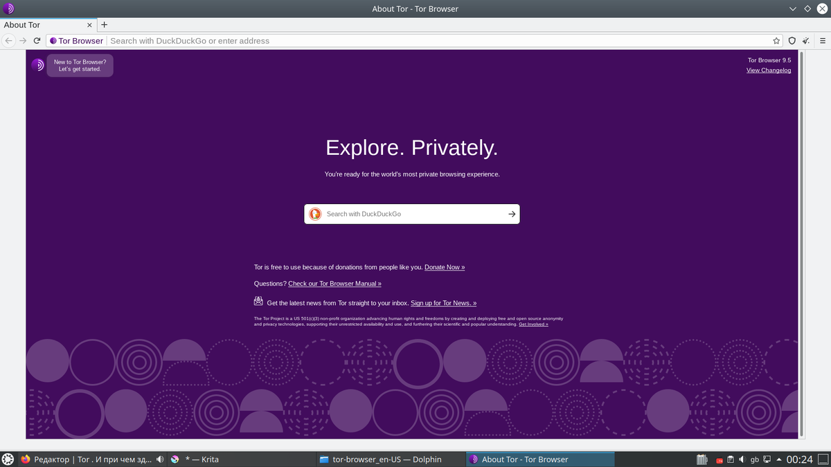Open the security level shield
831x467 pixels.
[x=792, y=41]
